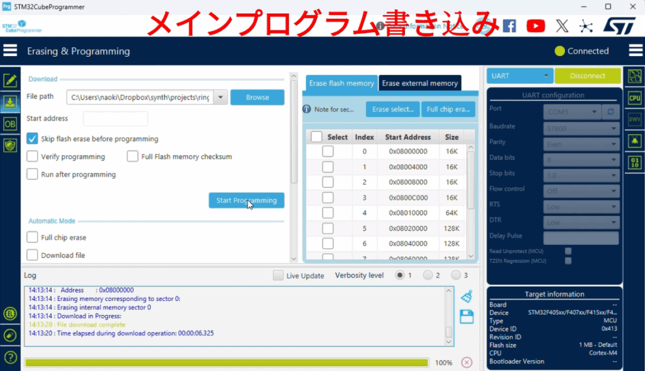Open the RTS dropdown

(x=581, y=207)
